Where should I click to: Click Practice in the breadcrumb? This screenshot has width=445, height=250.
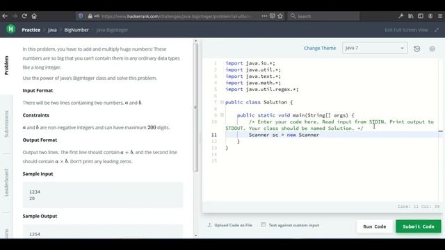(x=31, y=30)
